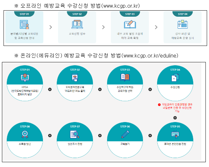Select the offline STEP 02 header badge
Viewport: 209px width, 167px height.
coord(77,14)
